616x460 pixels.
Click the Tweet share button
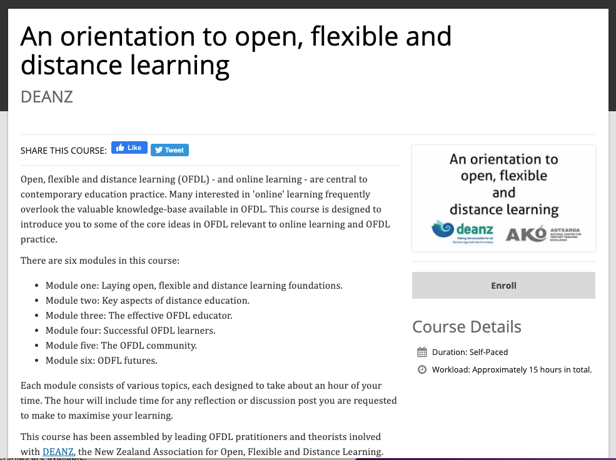[x=169, y=150]
